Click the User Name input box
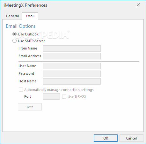Screen dimensions: 146x144 (x=72, y=66)
